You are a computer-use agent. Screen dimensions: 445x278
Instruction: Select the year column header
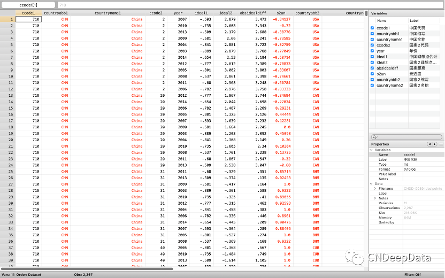(178, 13)
